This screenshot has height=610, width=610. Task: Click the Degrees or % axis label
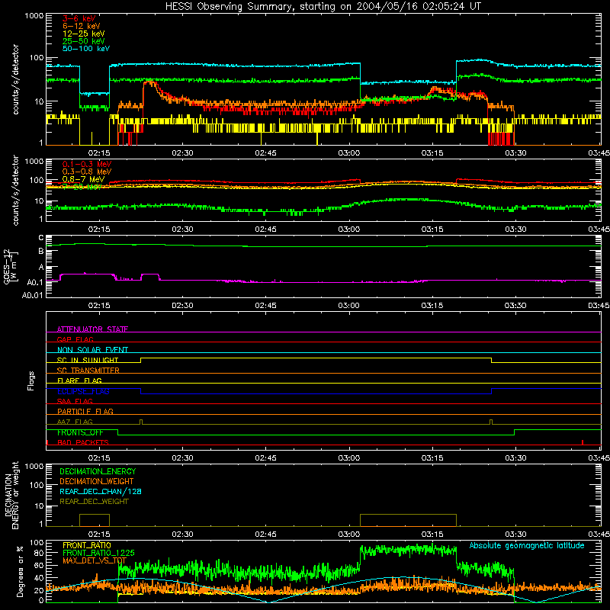[x=20, y=571]
